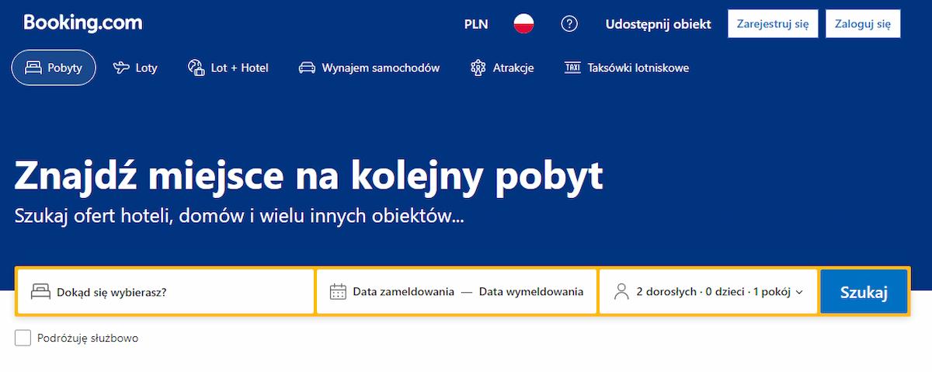932x372 pixels.
Task: Select the Lot + Hotel tab
Action: [x=228, y=68]
